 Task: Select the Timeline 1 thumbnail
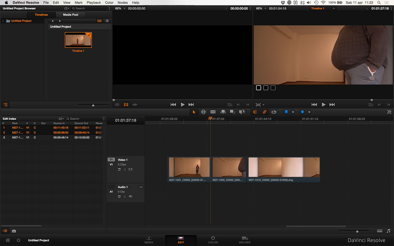tap(78, 40)
